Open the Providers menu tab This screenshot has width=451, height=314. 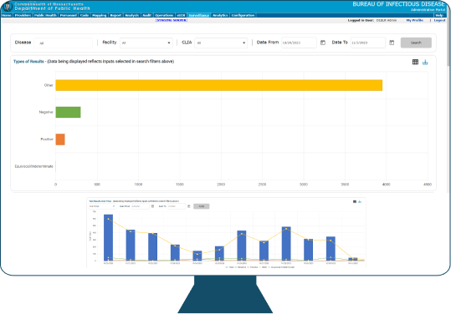[x=23, y=16]
